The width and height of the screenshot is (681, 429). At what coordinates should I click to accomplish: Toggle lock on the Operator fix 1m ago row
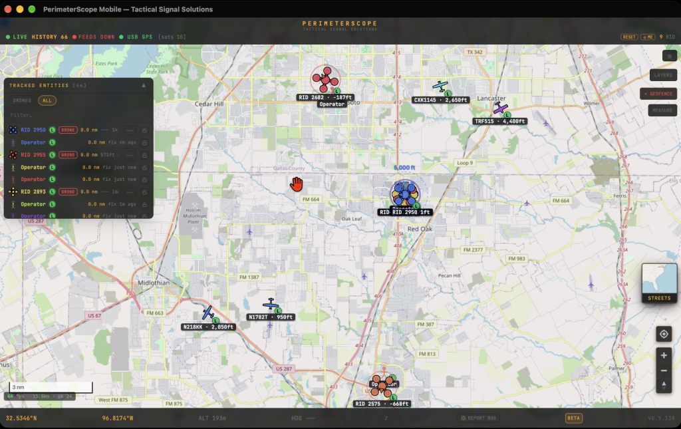click(144, 204)
